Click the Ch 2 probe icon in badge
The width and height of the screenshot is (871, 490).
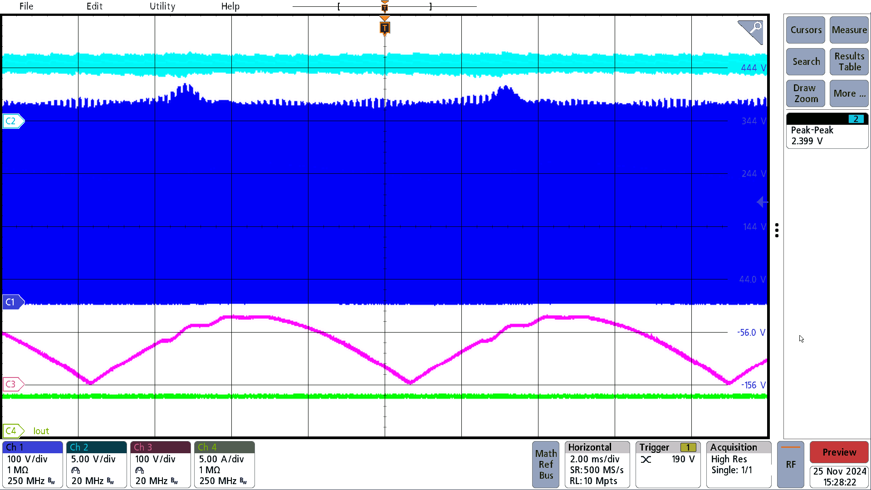(x=75, y=470)
